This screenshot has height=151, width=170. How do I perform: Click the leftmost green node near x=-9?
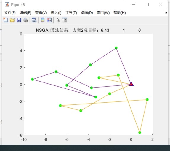click(x=32, y=79)
